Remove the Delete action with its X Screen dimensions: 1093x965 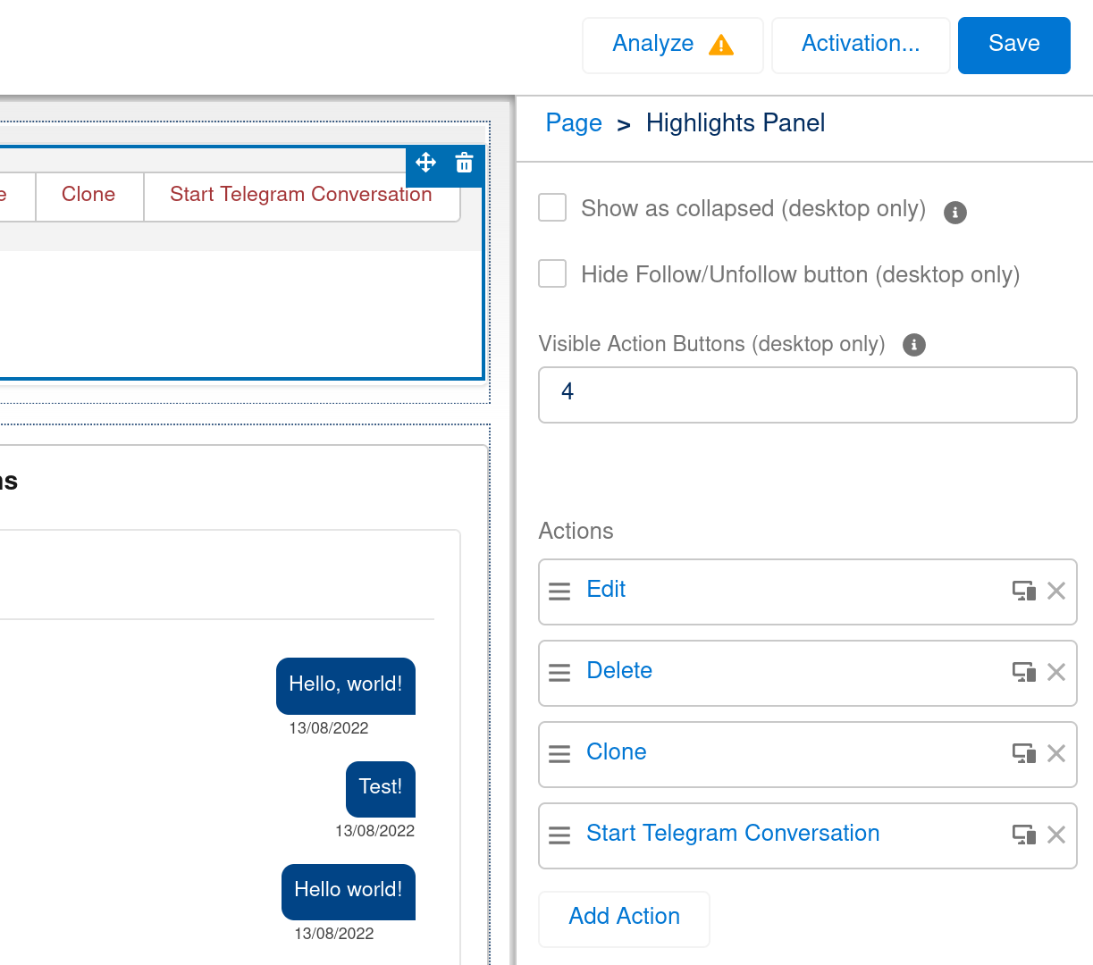tap(1056, 672)
